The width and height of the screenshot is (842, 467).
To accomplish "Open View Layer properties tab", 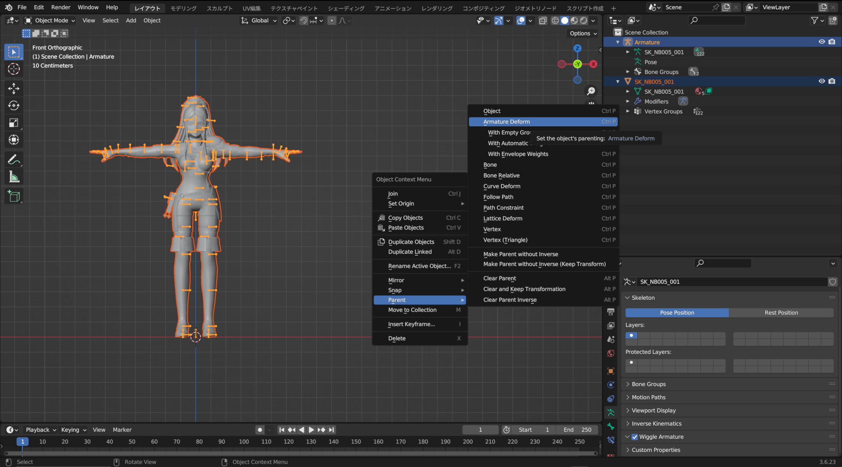I will tap(610, 326).
